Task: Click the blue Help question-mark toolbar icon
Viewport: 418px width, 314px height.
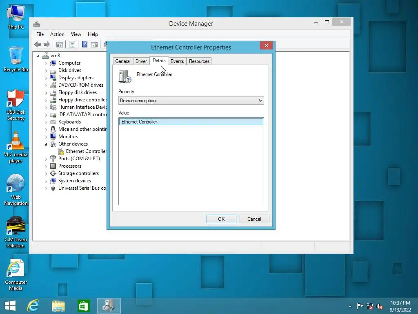Action: (84, 44)
